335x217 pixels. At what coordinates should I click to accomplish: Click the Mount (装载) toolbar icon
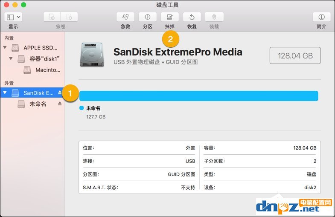pos(214,17)
